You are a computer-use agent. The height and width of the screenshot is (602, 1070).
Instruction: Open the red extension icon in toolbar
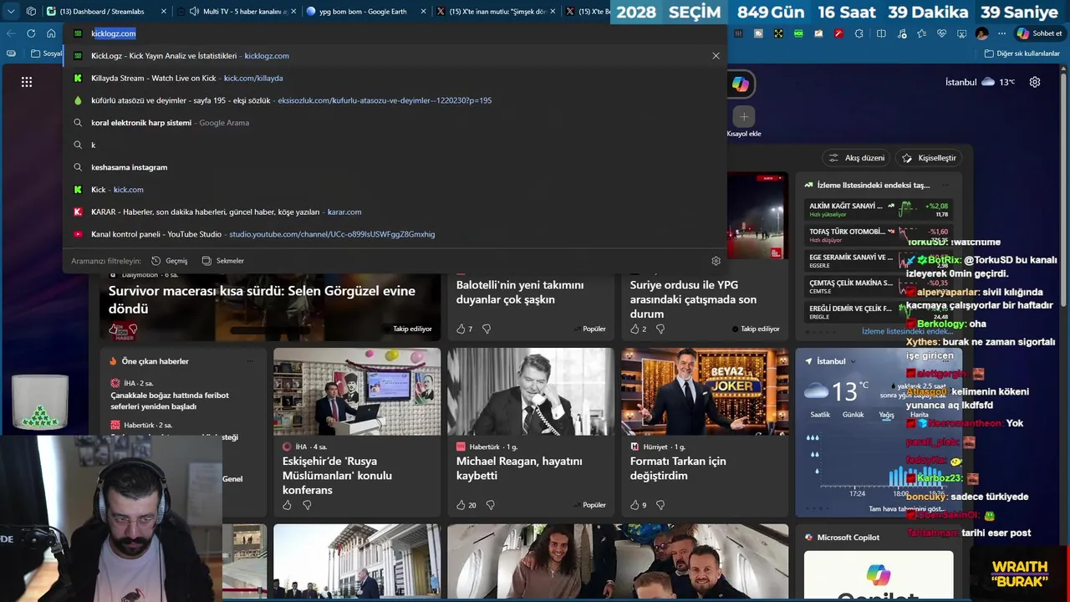tap(837, 33)
